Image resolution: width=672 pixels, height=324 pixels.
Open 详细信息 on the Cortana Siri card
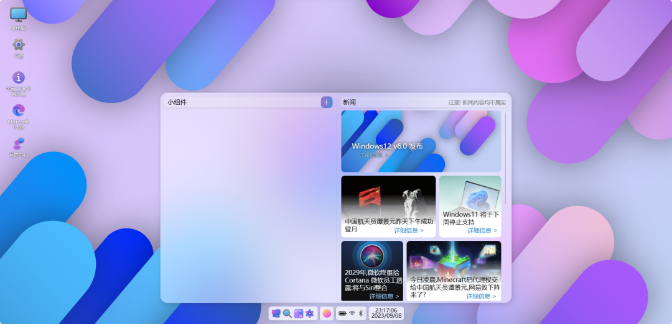click(x=384, y=296)
